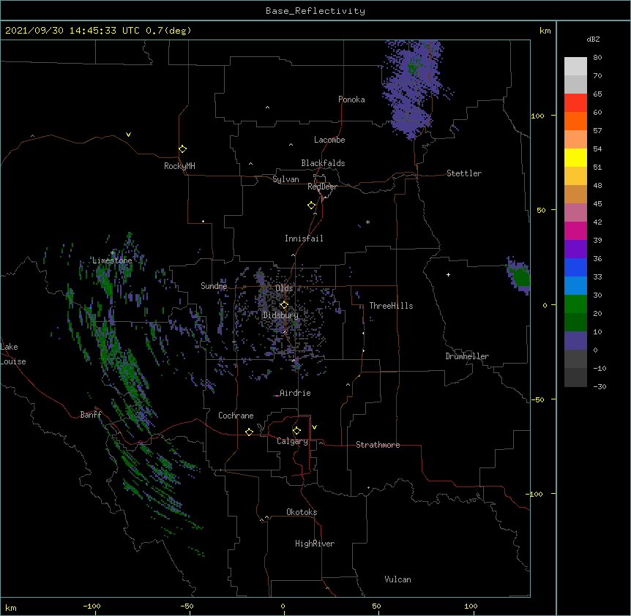The height and width of the screenshot is (616, 631).
Task: Select the Innisfail label
Action: click(x=304, y=238)
